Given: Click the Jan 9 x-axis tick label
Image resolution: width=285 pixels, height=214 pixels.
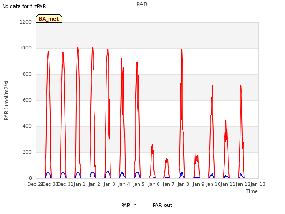Looking at the screenshot, I should pos(198,184).
